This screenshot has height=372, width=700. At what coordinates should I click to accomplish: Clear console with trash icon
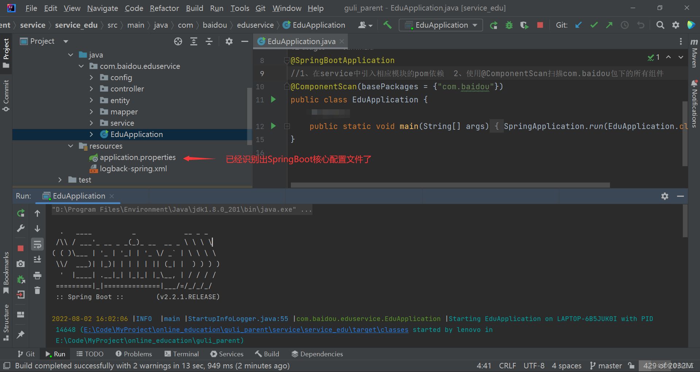(x=37, y=290)
